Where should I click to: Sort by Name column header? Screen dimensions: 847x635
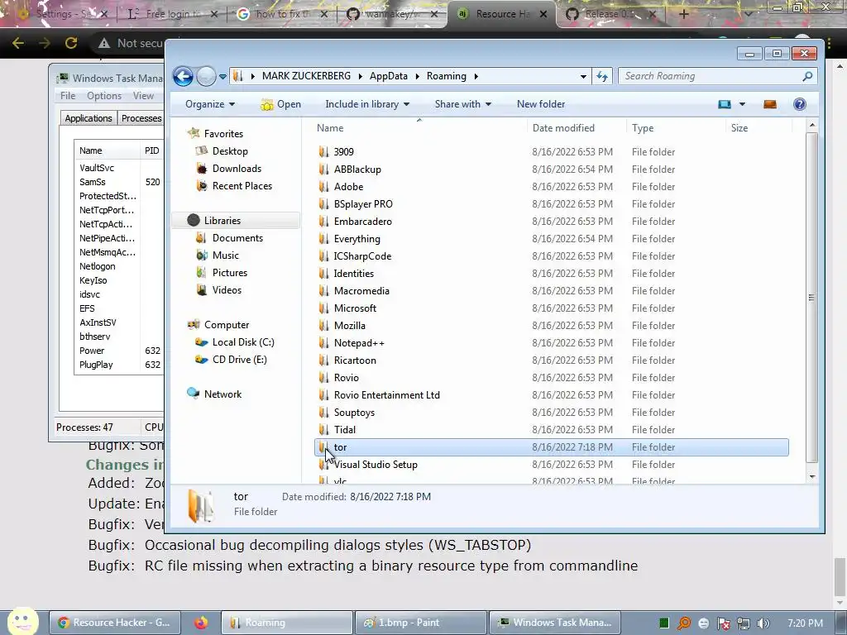(x=330, y=128)
